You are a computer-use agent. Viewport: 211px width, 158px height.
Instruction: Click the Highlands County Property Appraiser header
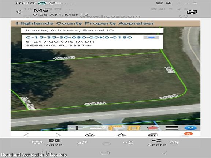tap(85, 23)
